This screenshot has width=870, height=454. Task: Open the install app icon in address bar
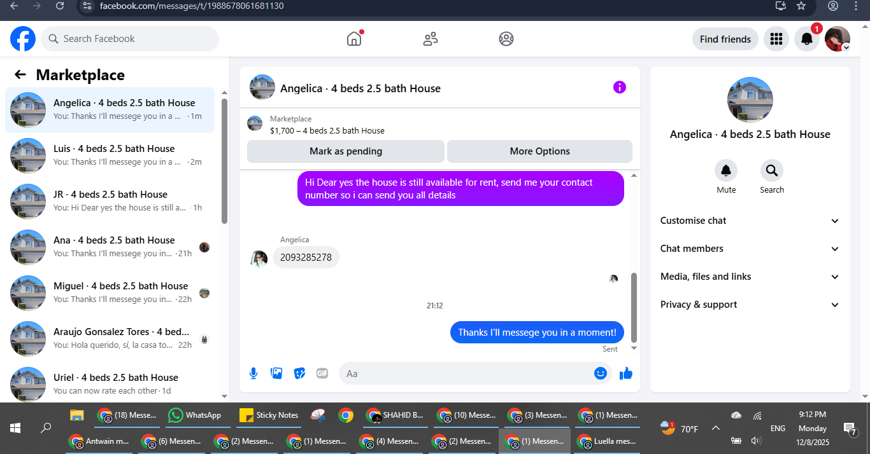[x=781, y=6]
